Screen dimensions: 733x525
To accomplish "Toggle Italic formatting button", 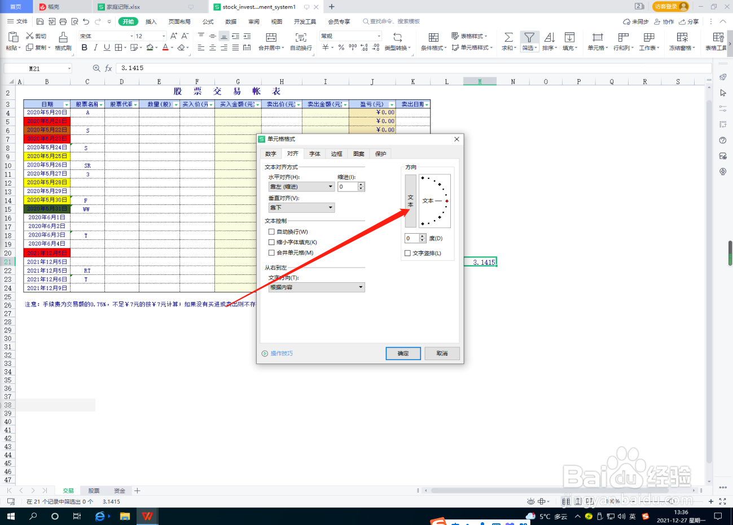I will (95, 47).
